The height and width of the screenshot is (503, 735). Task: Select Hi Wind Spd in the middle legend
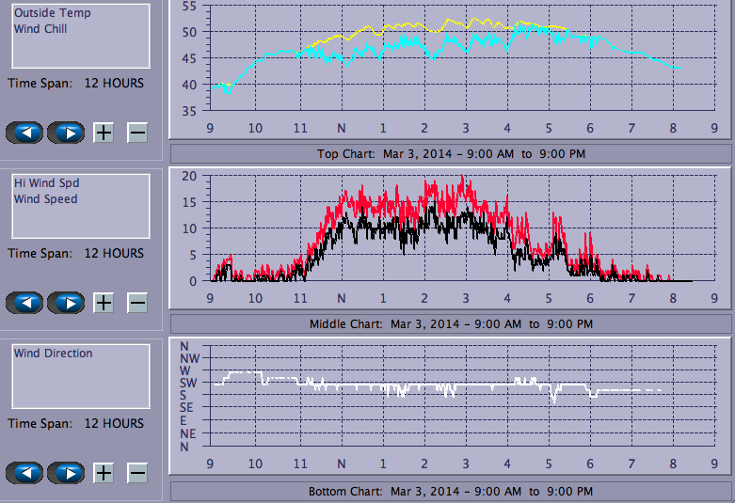46,183
